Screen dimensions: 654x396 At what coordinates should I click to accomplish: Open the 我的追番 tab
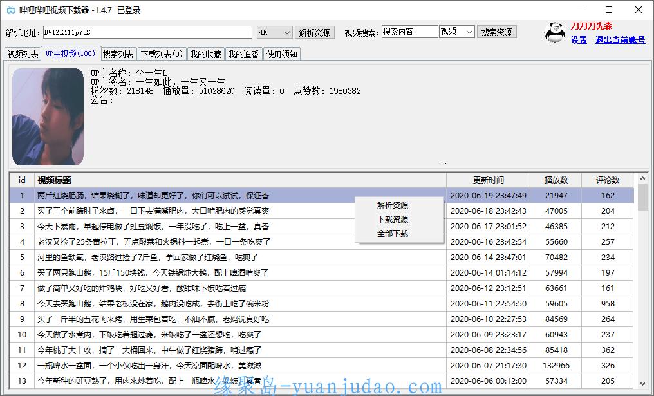click(243, 54)
